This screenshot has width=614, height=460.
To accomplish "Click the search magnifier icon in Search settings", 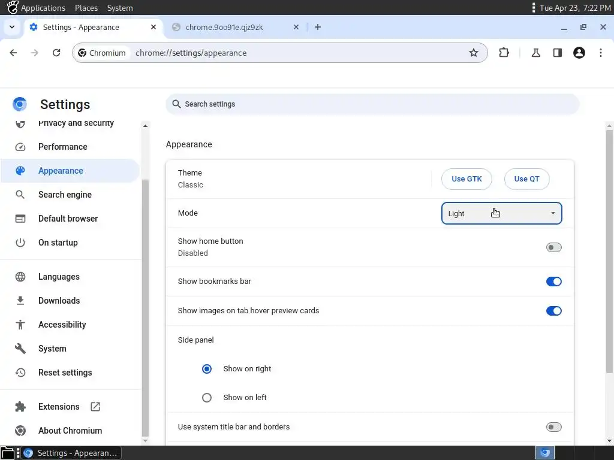I will [x=177, y=104].
